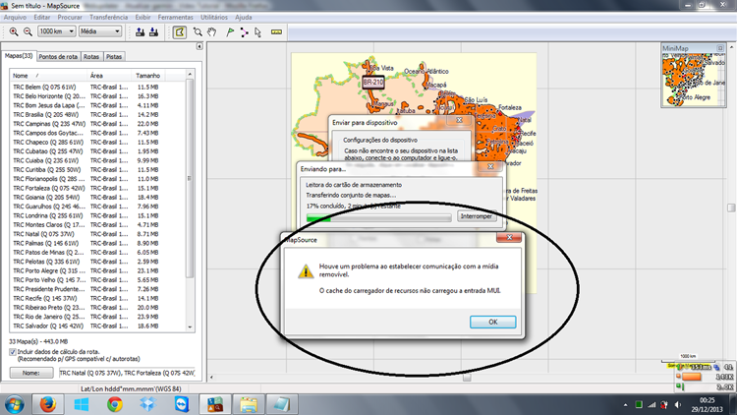Select the Route tool icon

[244, 32]
